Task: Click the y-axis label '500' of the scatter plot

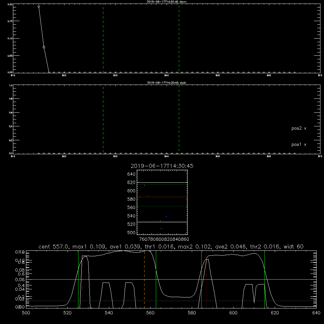Action: (132, 233)
